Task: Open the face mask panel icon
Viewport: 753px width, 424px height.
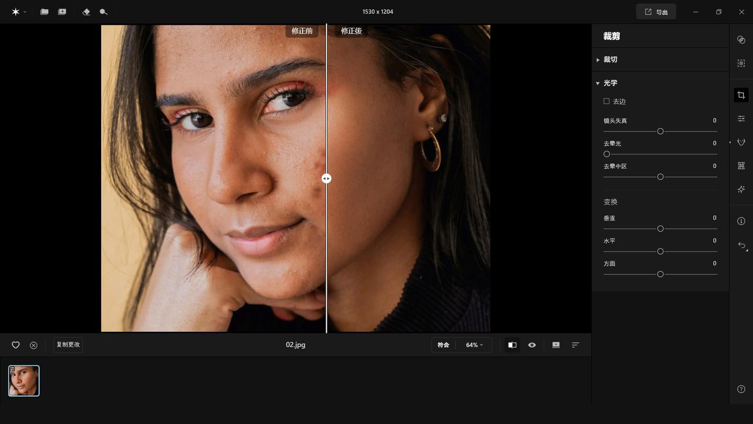Action: pos(741,142)
